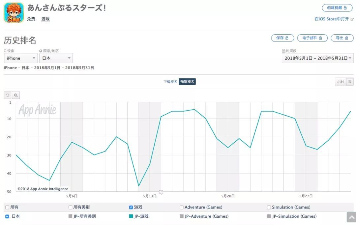Viewport: 356px width, 225px height.
Task: Click the あんさんぶるスターズ app icon
Action: (x=14, y=13)
